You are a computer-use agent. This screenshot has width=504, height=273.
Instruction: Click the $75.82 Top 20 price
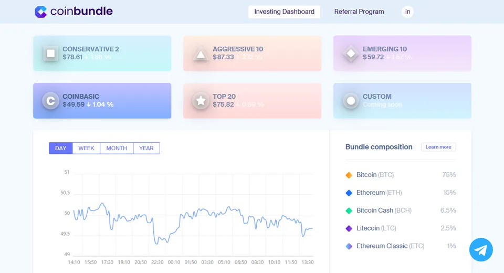tap(223, 104)
